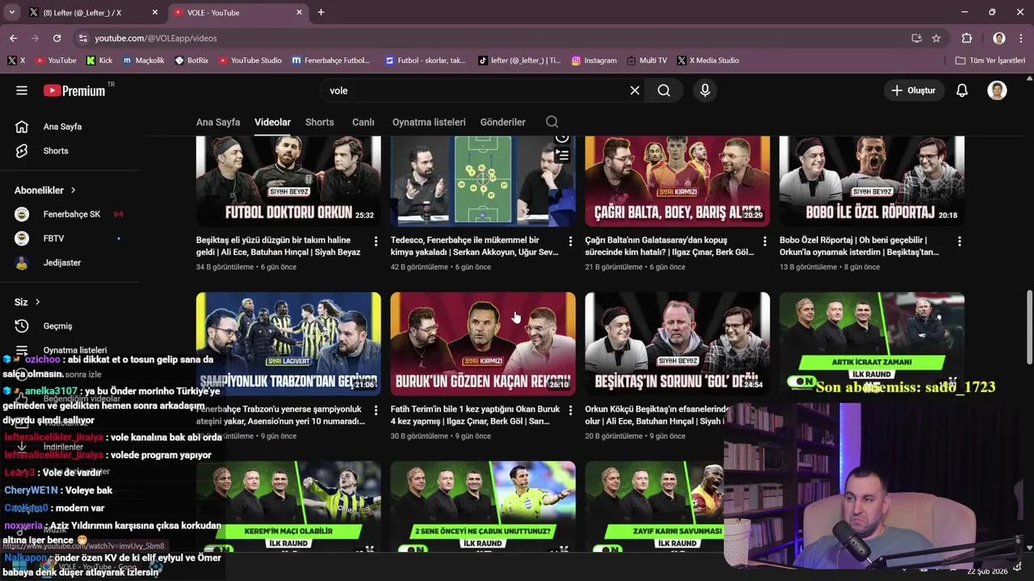Expand the Siz section chevron
The width and height of the screenshot is (1034, 581).
tap(37, 302)
